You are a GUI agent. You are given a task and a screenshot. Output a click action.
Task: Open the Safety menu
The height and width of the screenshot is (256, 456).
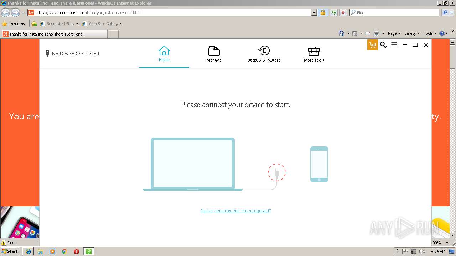tap(412, 33)
